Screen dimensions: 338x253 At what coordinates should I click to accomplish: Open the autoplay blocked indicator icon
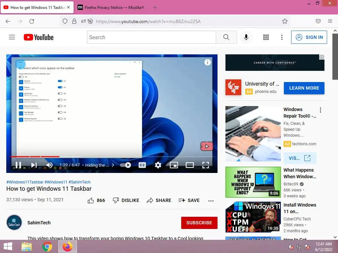pos(90,21)
